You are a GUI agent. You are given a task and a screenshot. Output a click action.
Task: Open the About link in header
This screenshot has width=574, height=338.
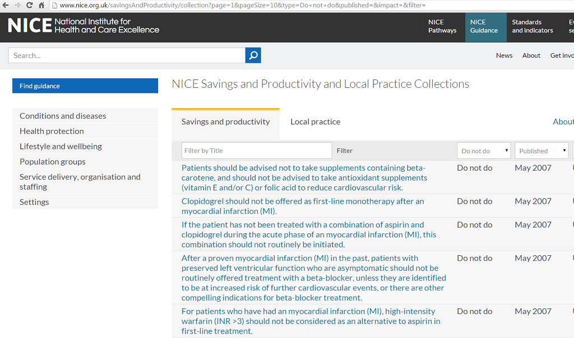tap(531, 55)
